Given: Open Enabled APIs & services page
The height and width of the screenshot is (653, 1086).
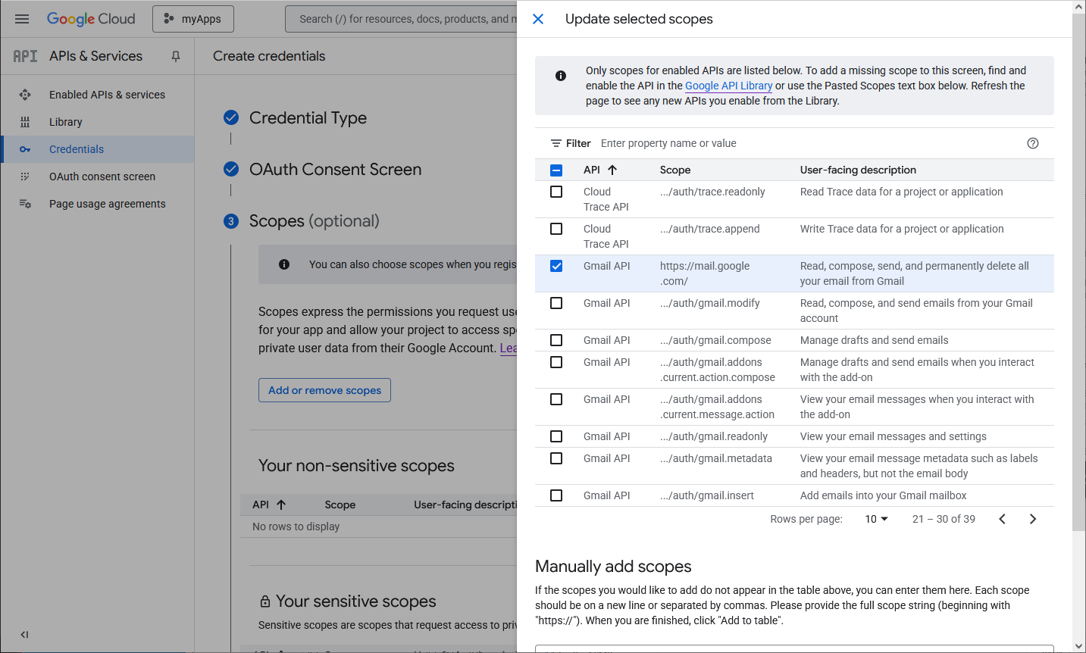Looking at the screenshot, I should click(107, 95).
